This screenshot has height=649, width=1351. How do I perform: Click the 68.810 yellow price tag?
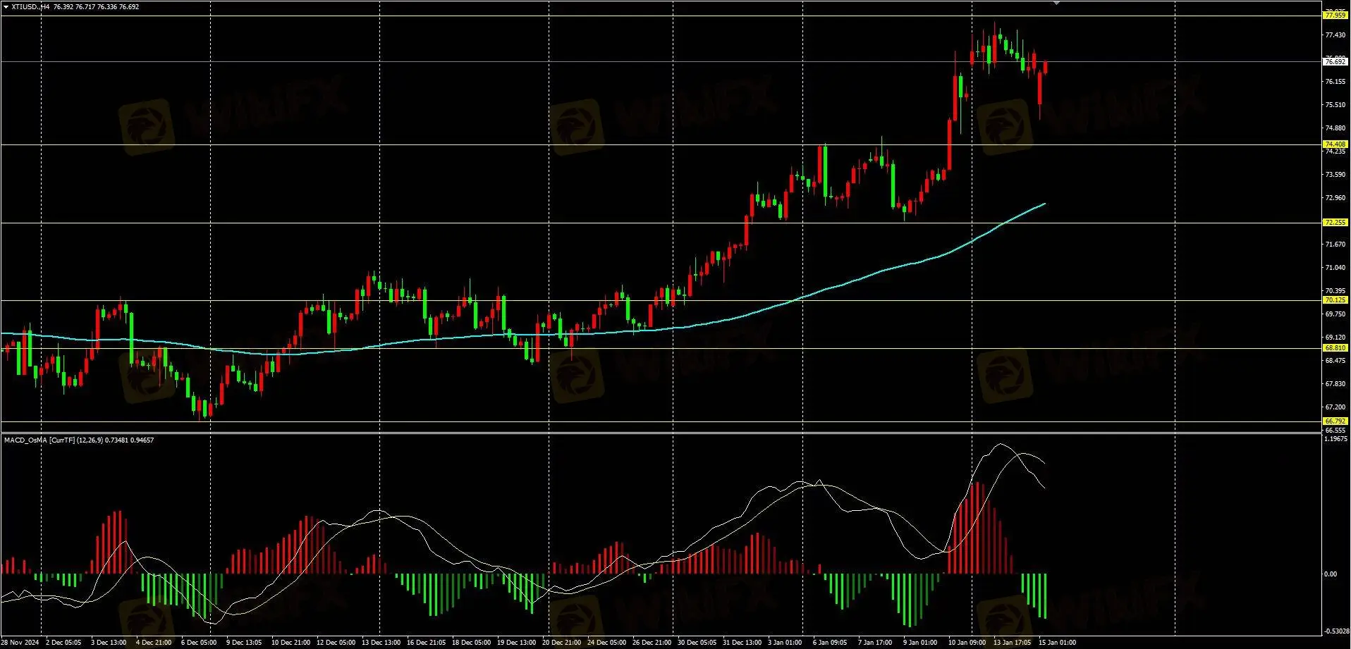[x=1335, y=348]
